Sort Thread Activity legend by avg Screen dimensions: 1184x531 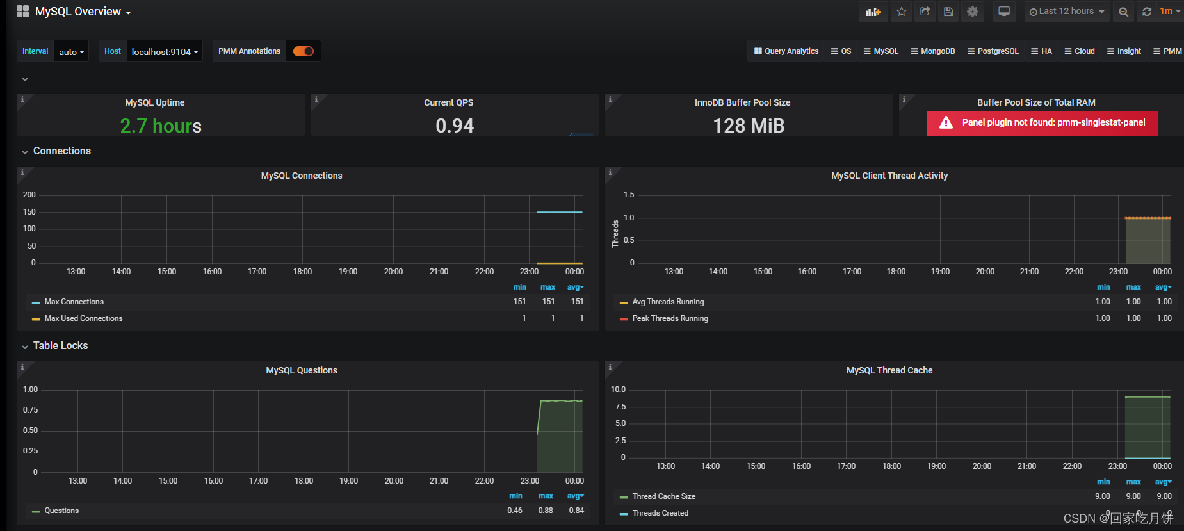pyautogui.click(x=1163, y=288)
